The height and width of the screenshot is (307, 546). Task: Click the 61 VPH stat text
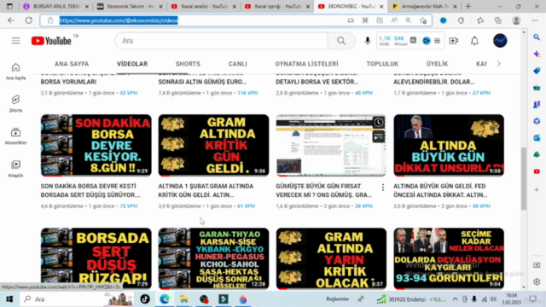246,206
